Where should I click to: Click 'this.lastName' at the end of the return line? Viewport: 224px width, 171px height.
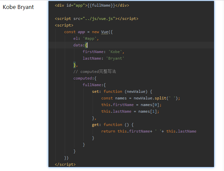tap(181, 131)
